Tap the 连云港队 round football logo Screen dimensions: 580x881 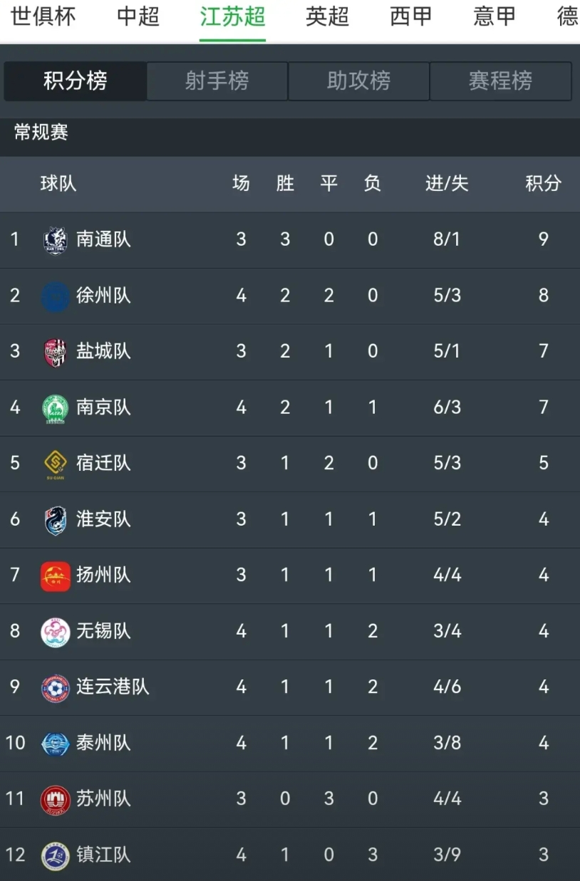(55, 688)
